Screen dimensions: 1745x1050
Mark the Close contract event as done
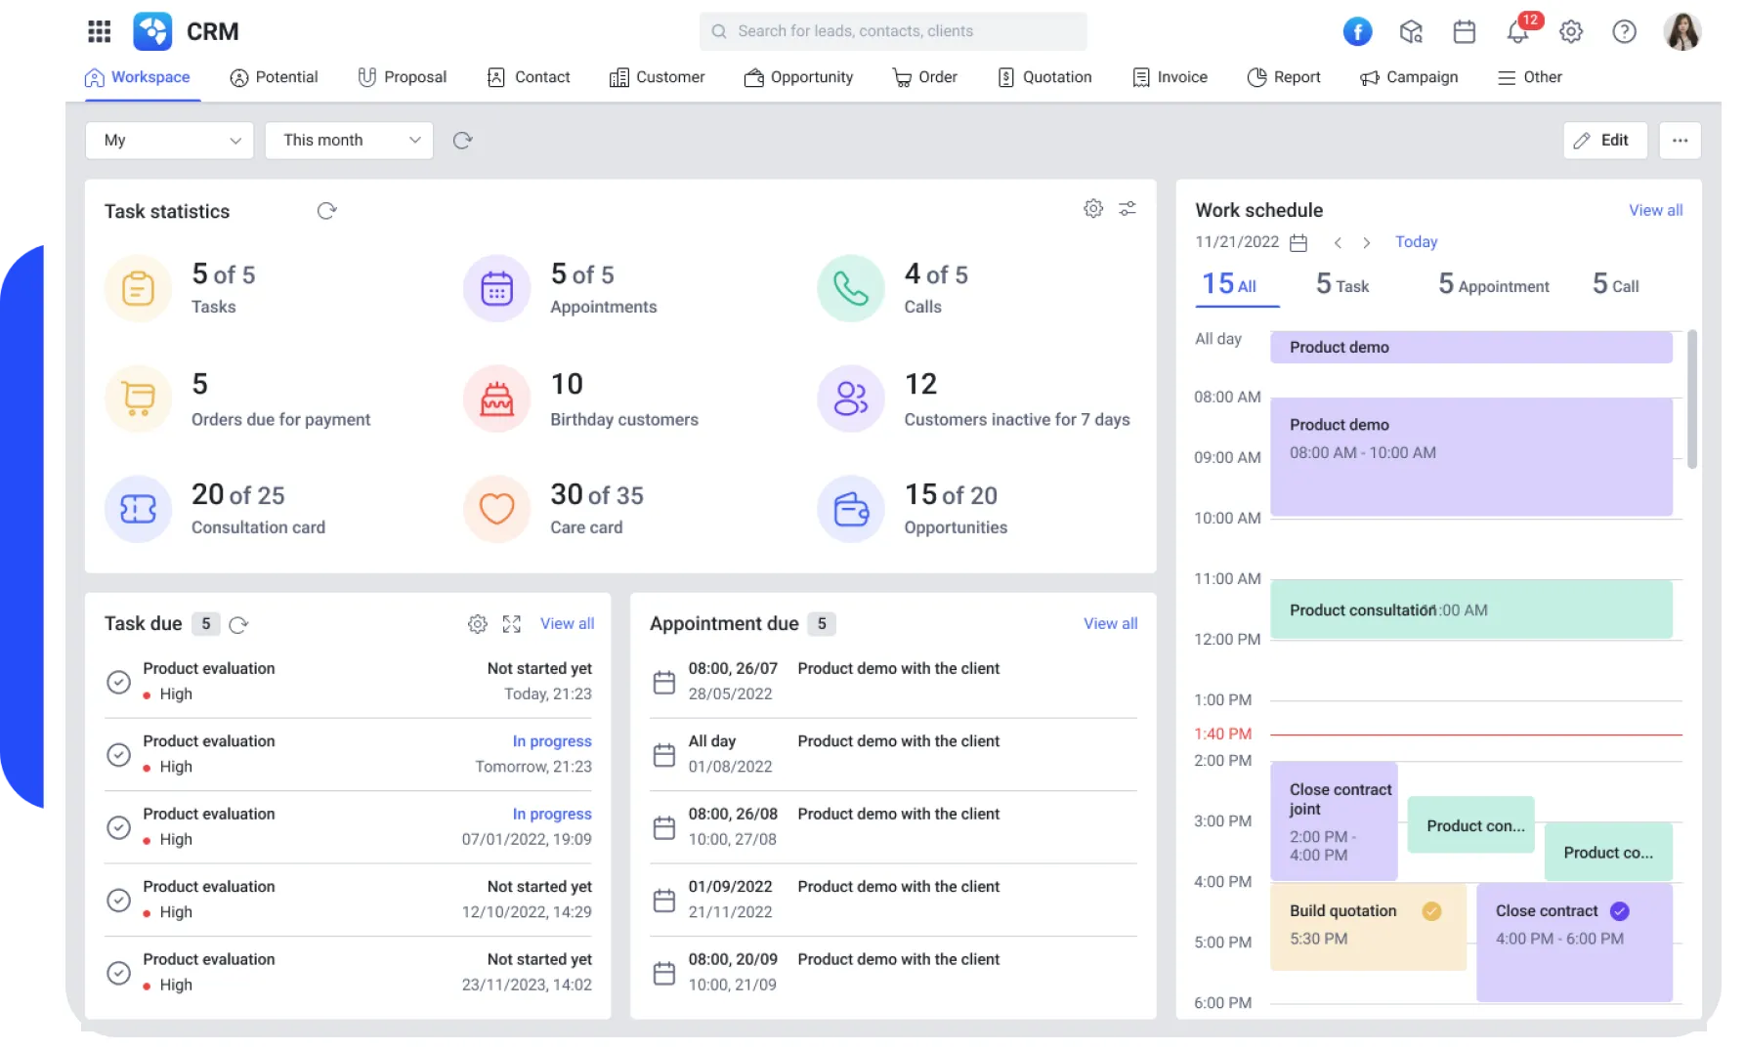point(1619,910)
